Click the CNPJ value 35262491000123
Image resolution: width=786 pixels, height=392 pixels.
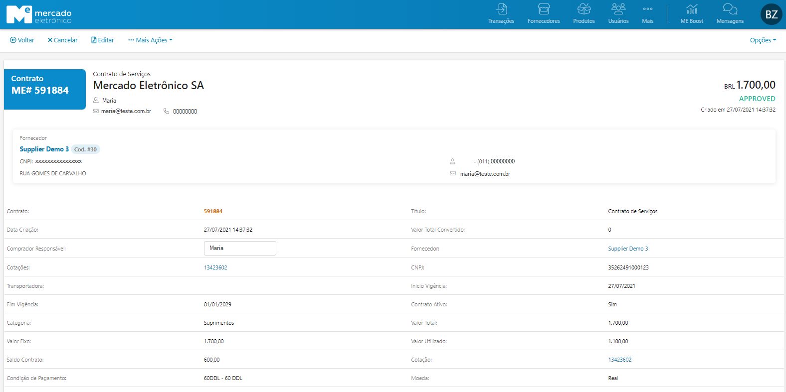click(628, 267)
